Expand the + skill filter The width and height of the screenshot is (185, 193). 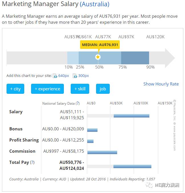tap(80, 89)
